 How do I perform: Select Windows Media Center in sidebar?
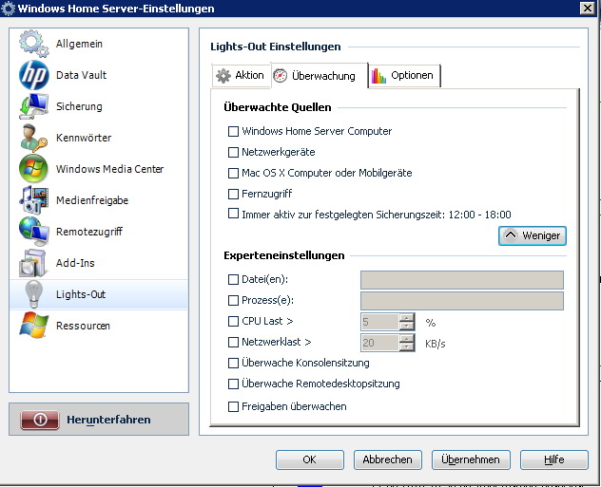[99, 169]
